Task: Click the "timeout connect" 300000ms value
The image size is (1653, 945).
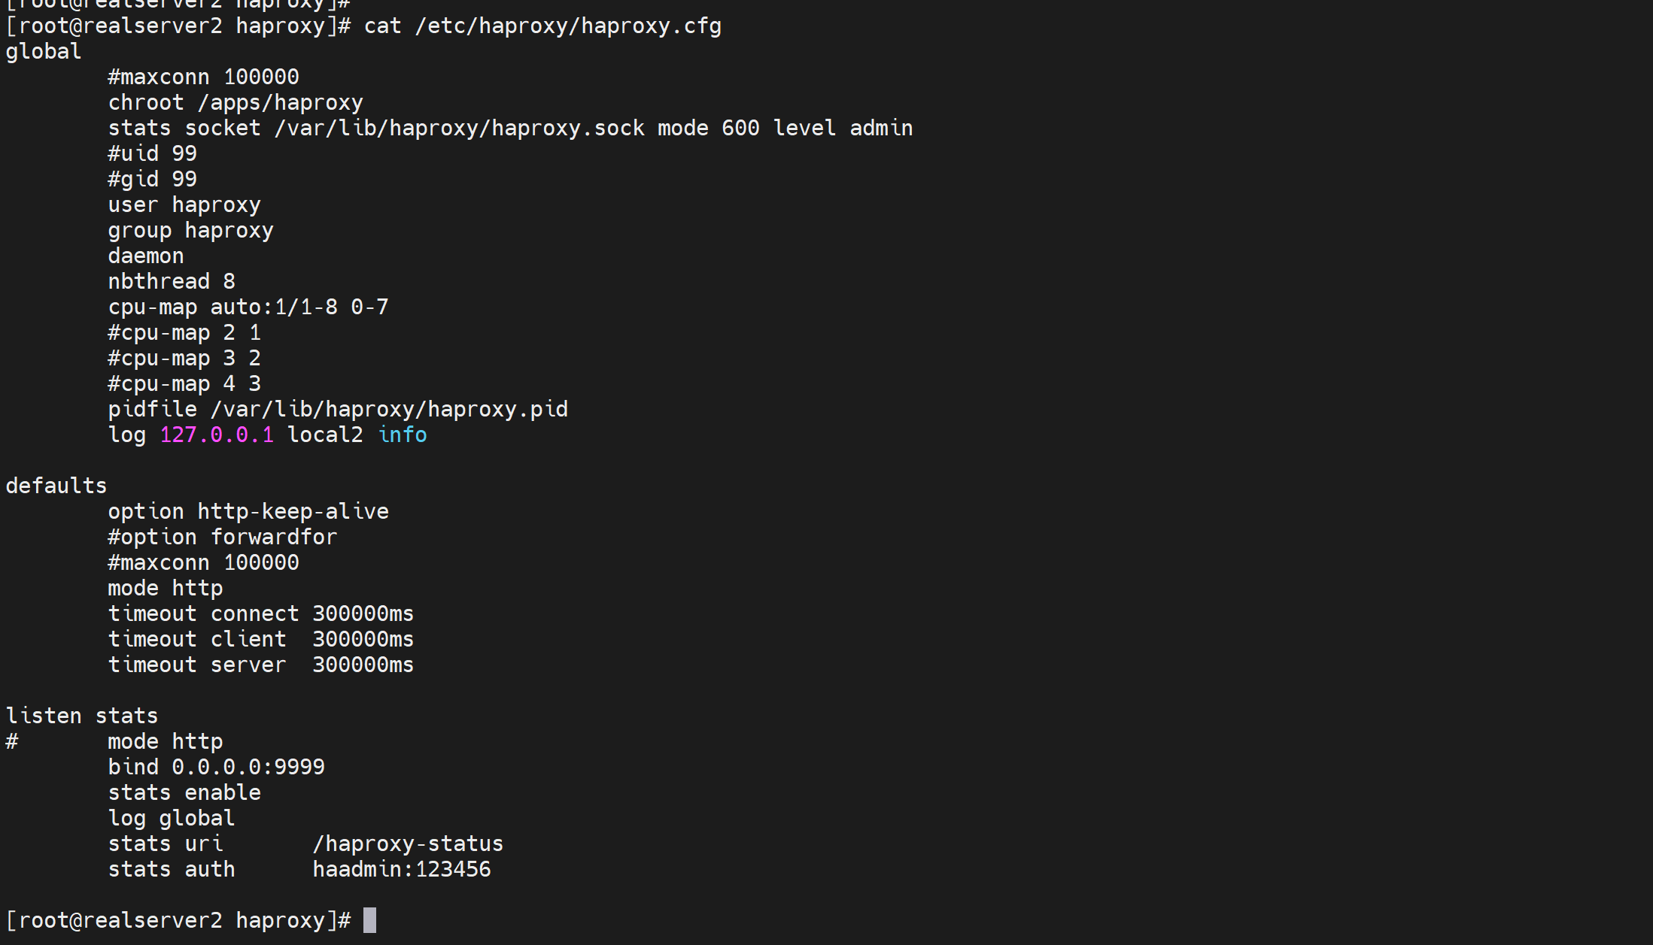Action: pyautogui.click(x=363, y=613)
